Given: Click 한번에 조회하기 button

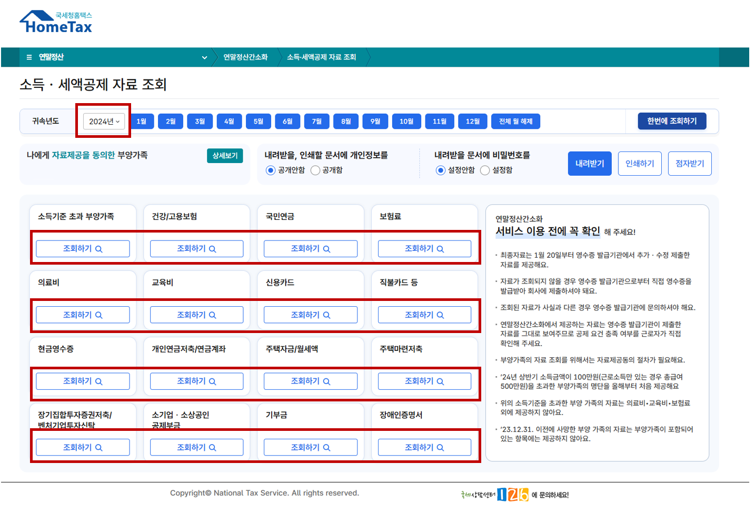Looking at the screenshot, I should (x=672, y=121).
